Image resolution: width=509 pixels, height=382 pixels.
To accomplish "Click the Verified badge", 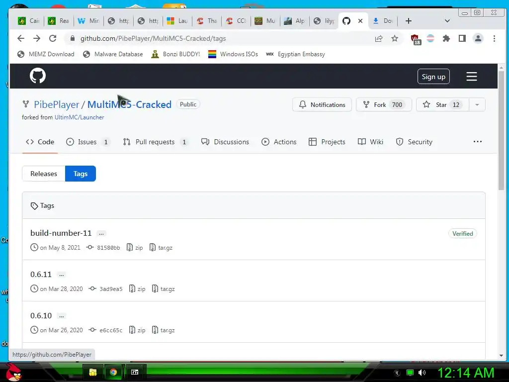I will (463, 234).
